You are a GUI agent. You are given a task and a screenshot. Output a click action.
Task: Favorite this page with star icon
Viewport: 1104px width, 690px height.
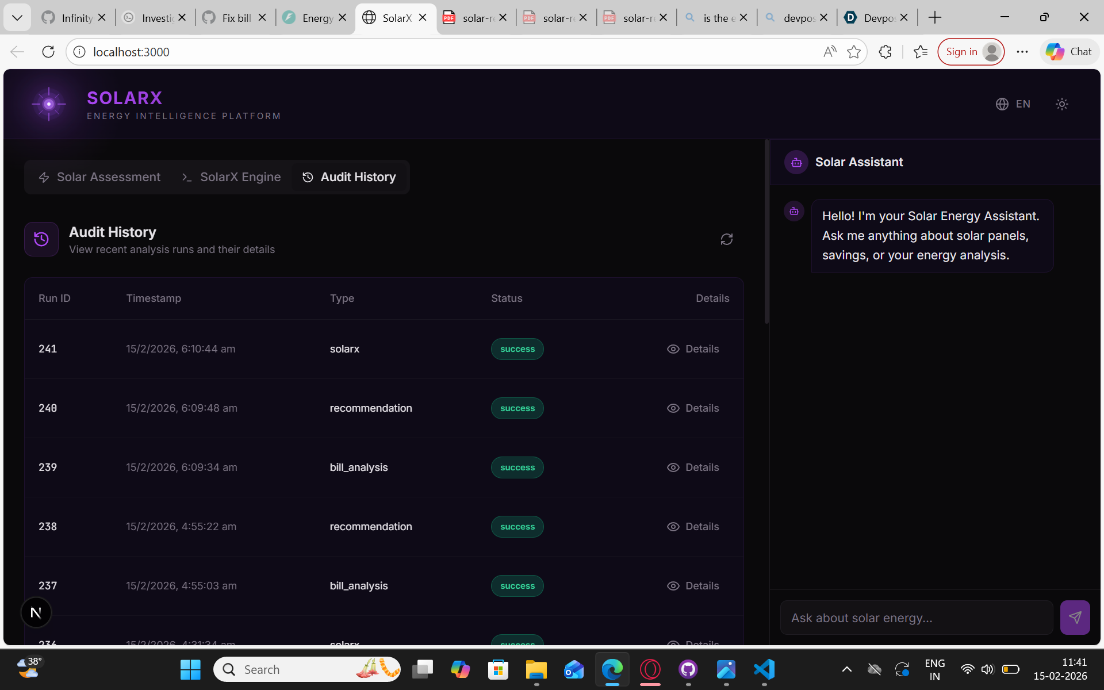point(854,52)
